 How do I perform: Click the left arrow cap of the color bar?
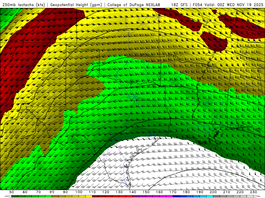tap(8, 196)
